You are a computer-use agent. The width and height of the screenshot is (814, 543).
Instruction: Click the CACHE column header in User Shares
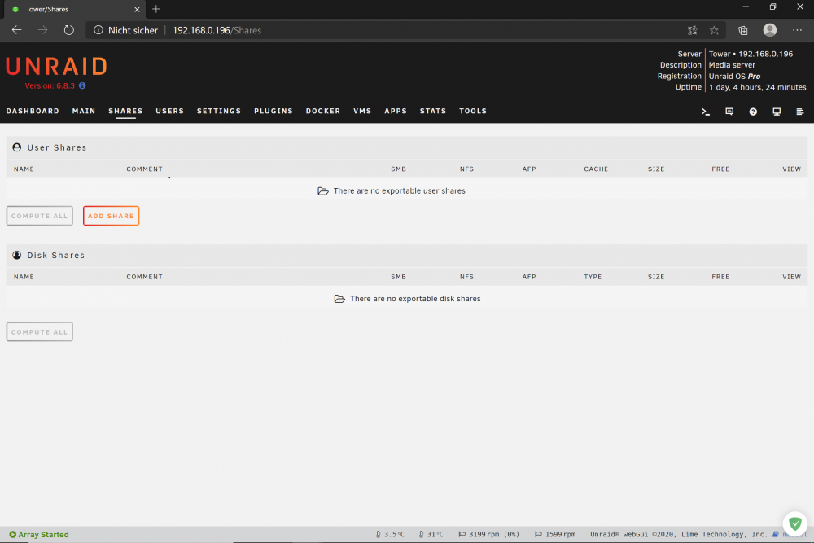click(x=596, y=169)
